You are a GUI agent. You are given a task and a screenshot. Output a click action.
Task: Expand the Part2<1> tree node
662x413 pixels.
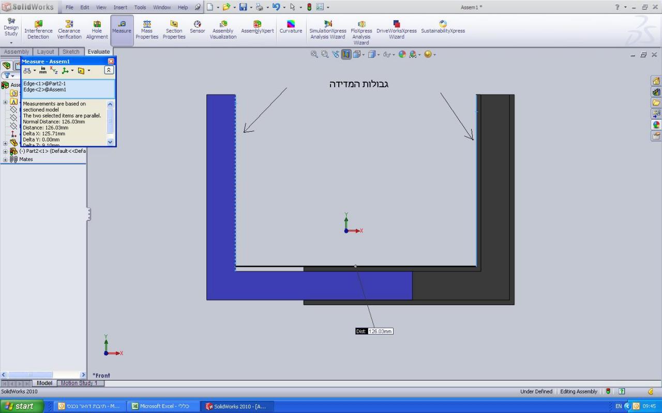pos(5,151)
